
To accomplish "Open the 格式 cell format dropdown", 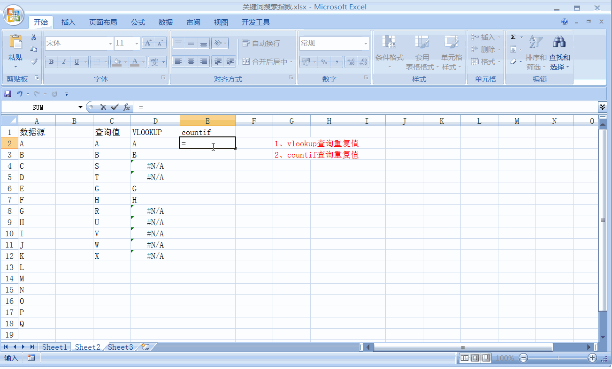I will point(485,61).
